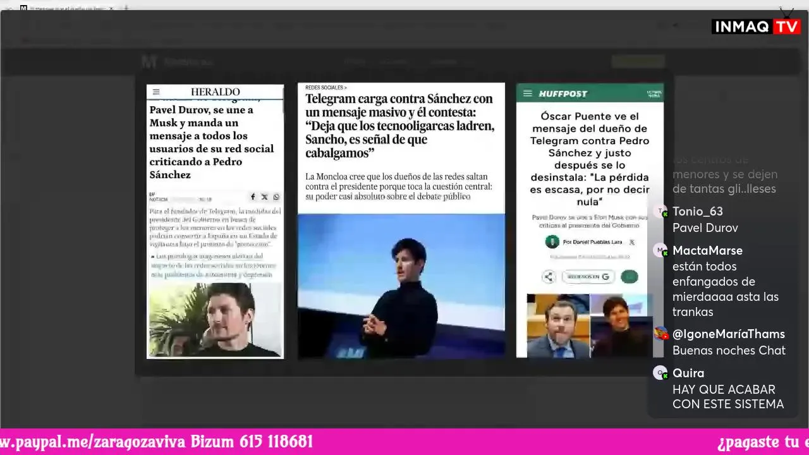Open the Heraldo hamburger menu icon

point(156,92)
